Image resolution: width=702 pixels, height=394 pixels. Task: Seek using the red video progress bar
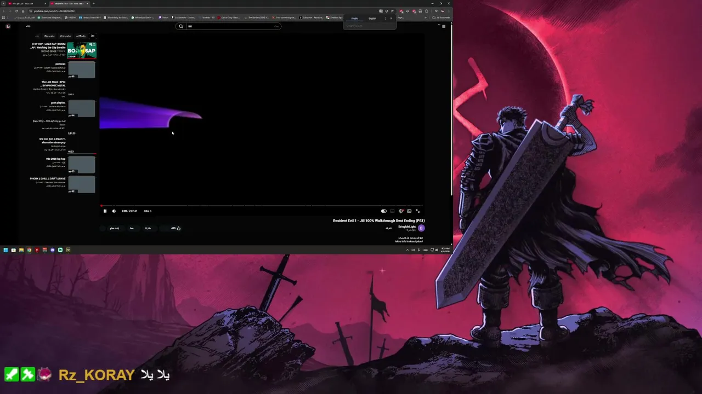[x=262, y=206]
